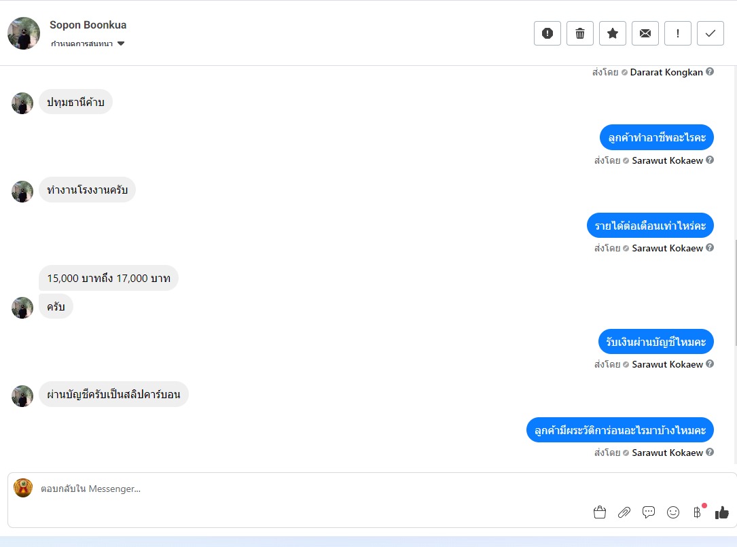Expand the conversation assignment dropdown arrow
This screenshot has height=547, width=737.
(x=121, y=43)
